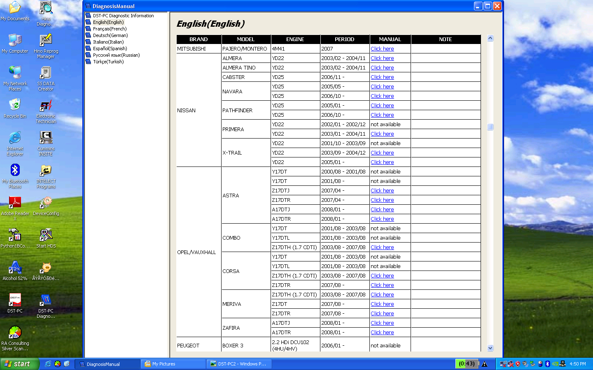This screenshot has width=593, height=370.
Task: Click the OPEL/VAUXHALL brand cell
Action: (x=199, y=252)
